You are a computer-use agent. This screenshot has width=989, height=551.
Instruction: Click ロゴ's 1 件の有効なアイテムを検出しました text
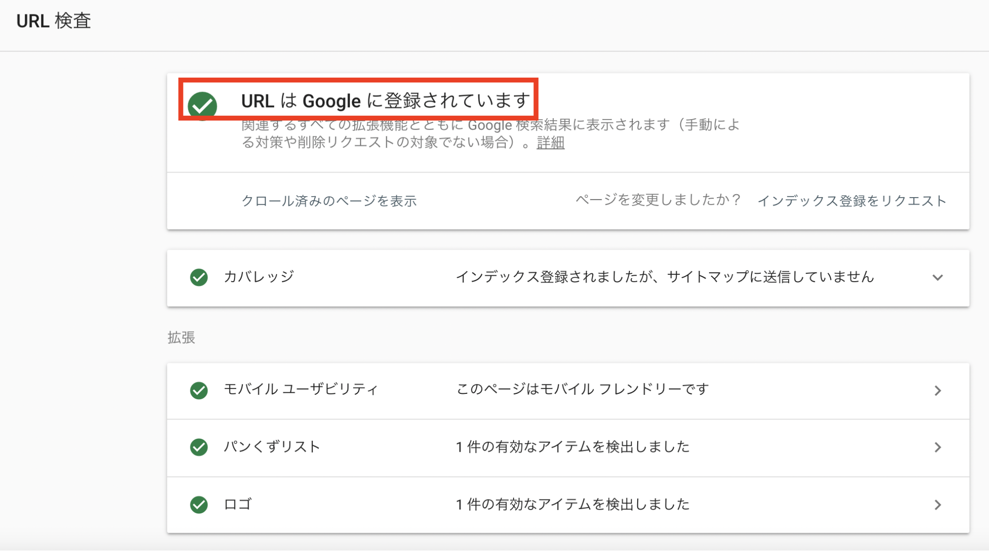(x=572, y=504)
